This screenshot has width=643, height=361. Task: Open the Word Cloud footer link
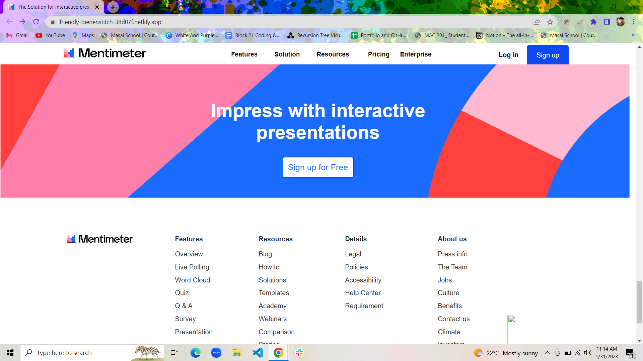[193, 280]
